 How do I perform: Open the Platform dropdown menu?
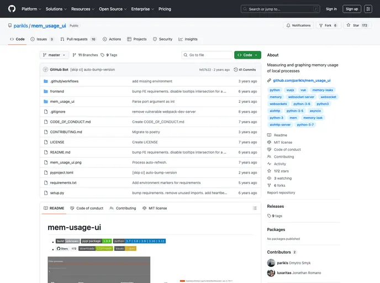31,9
